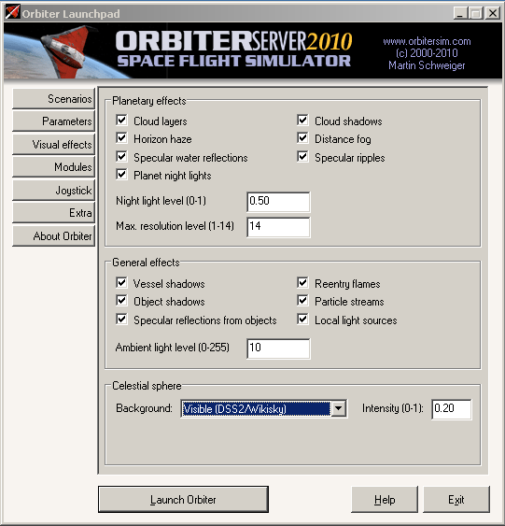Go to the Joystick tab
This screenshot has height=526, width=505.
[x=53, y=191]
